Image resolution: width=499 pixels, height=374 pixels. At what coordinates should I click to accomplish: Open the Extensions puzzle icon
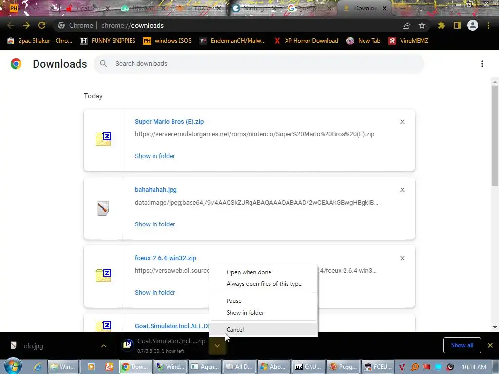[441, 25]
